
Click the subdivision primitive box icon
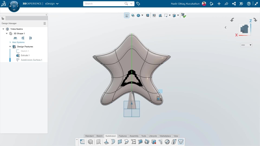pyautogui.click(x=90, y=142)
